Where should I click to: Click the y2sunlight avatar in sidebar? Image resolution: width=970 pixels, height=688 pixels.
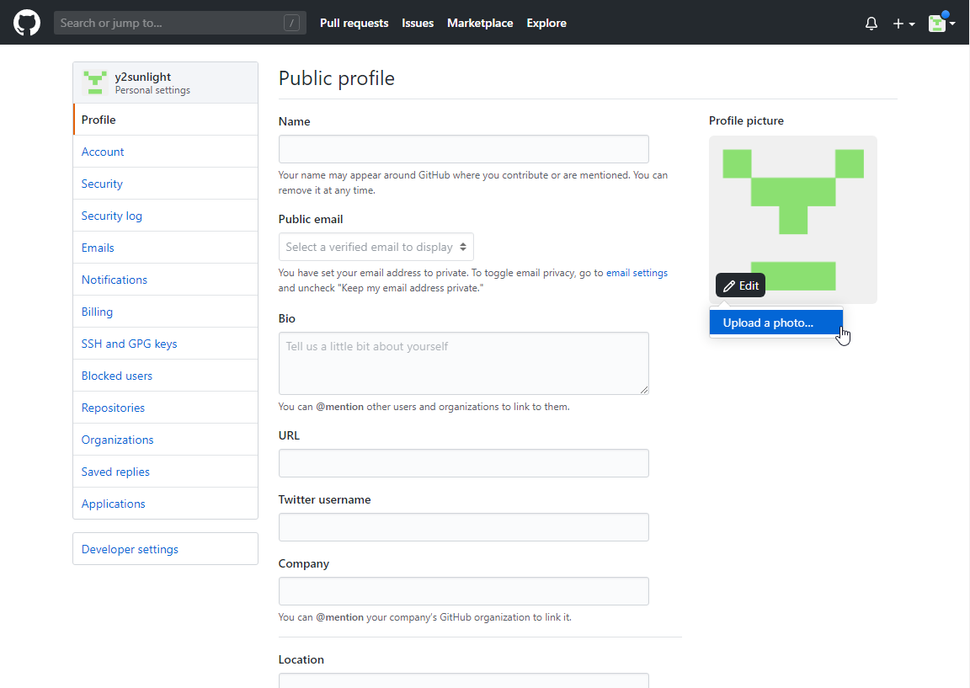[94, 83]
